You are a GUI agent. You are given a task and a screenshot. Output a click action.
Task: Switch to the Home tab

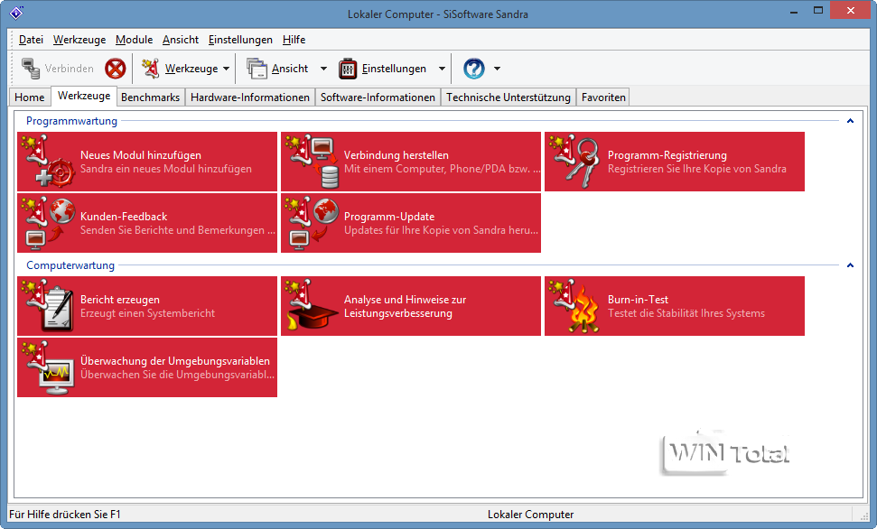click(x=30, y=97)
